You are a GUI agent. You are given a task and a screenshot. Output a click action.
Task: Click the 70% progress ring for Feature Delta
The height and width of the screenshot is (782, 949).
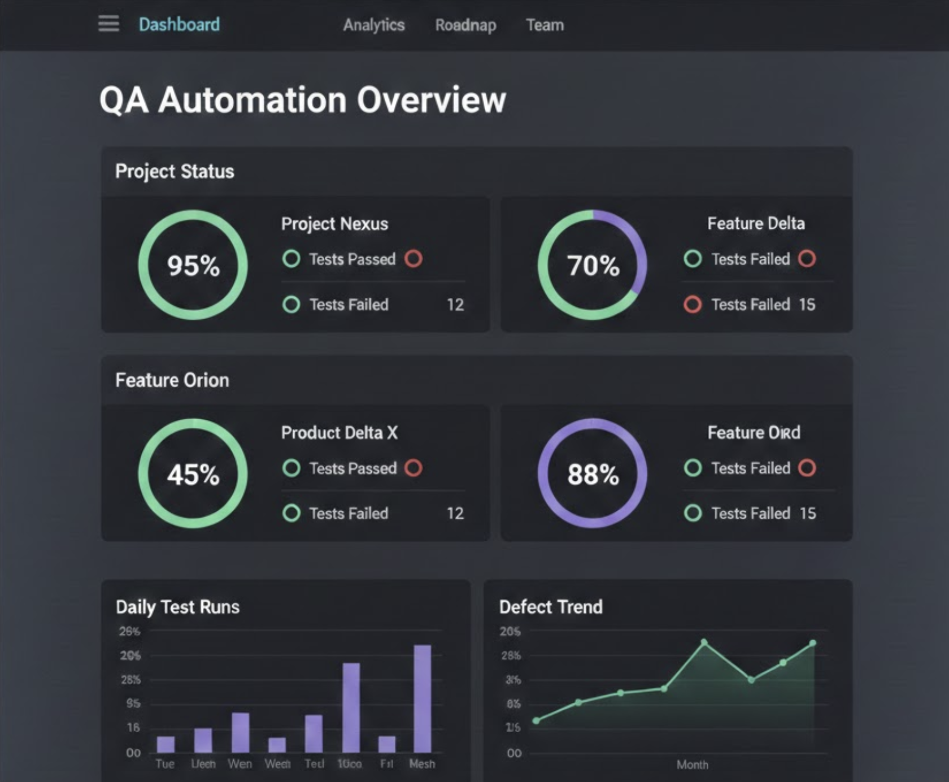coord(593,265)
